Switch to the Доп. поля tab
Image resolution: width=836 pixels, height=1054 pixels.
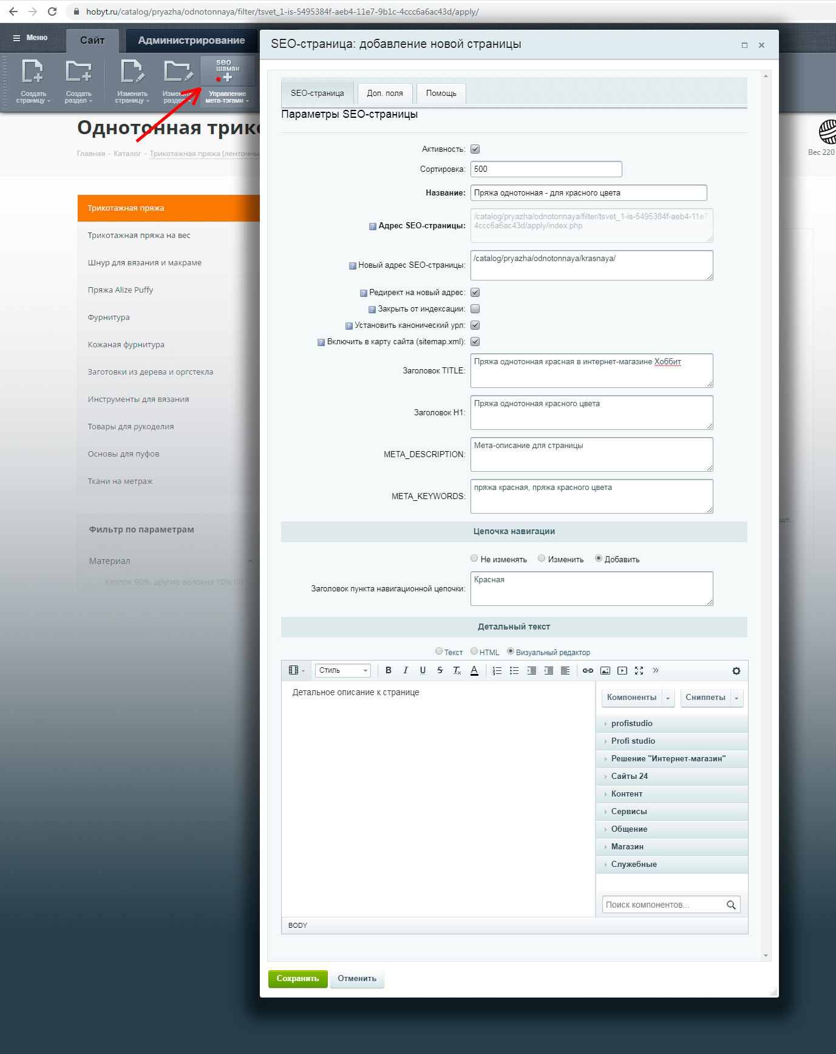385,93
